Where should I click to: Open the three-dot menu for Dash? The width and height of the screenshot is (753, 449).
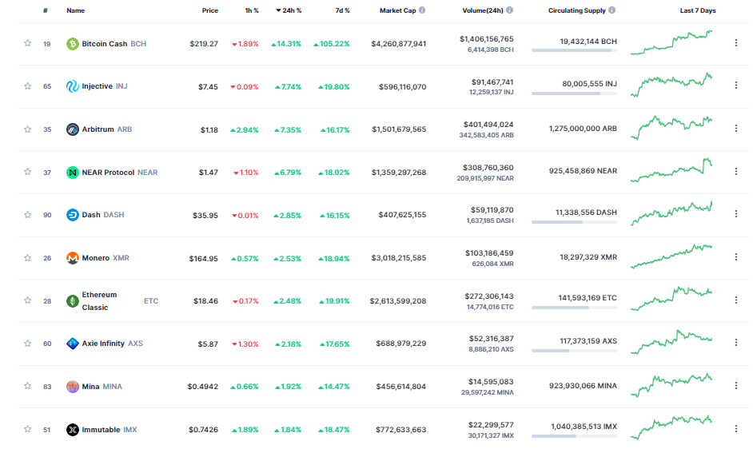pos(735,213)
